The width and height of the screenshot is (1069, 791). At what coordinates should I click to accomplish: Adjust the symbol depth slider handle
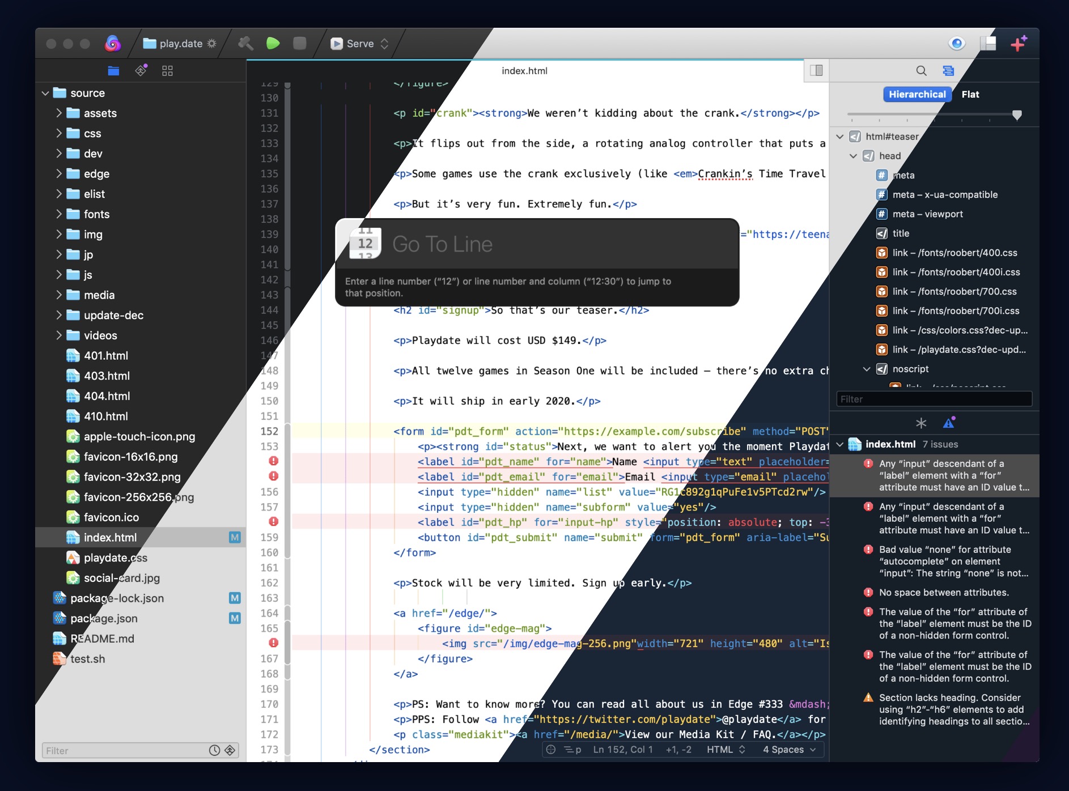tap(1017, 115)
